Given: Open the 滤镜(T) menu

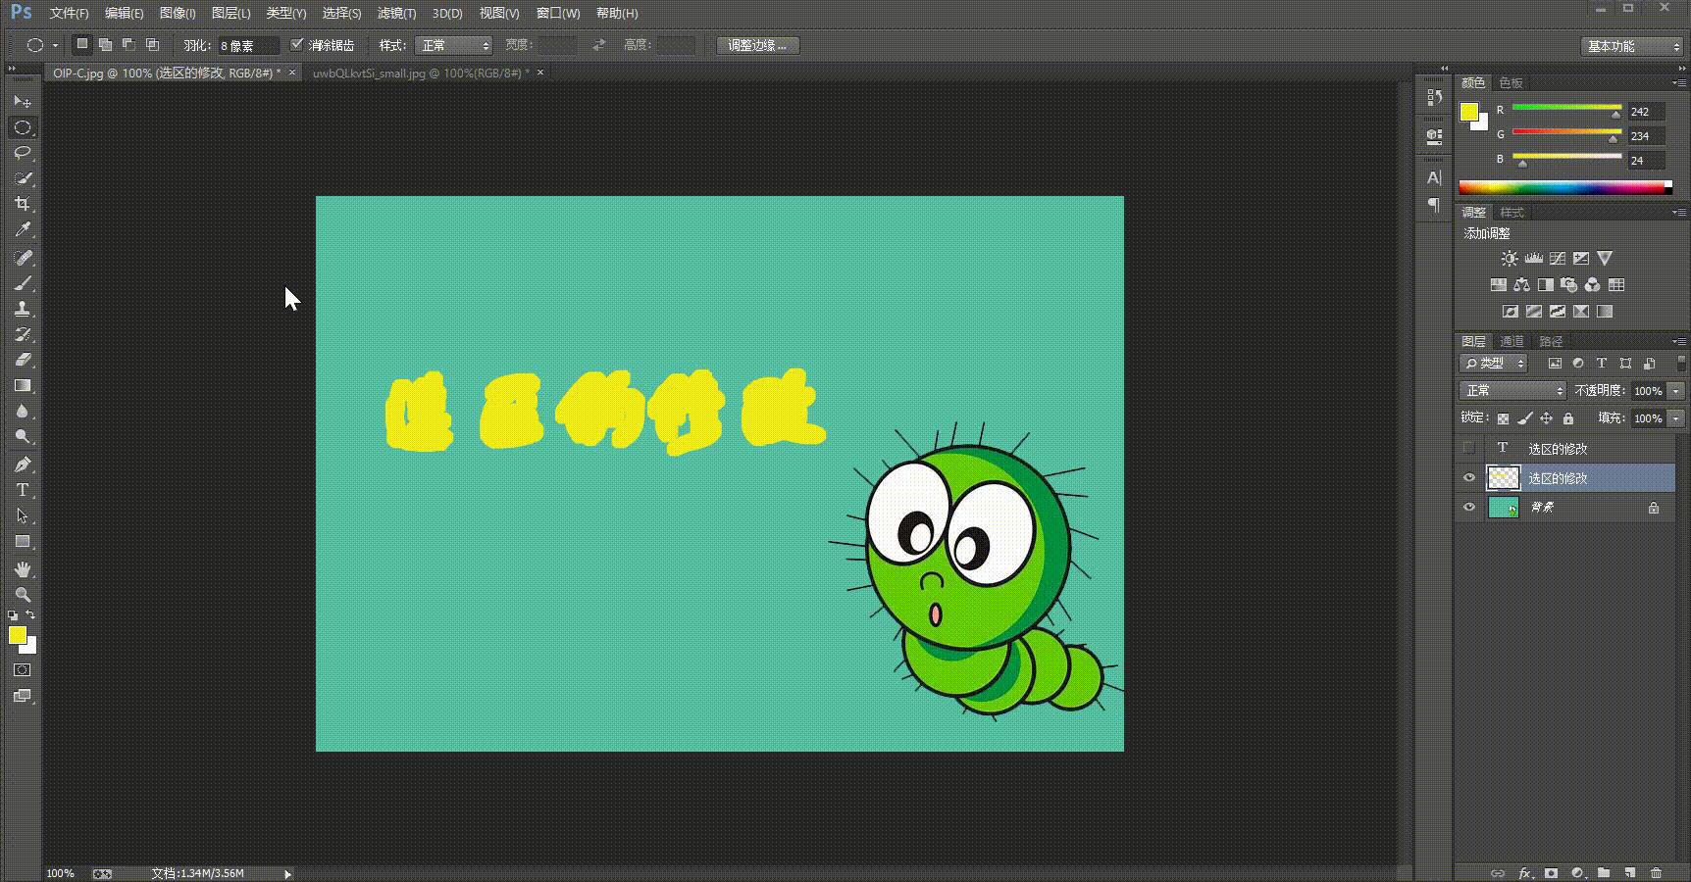Looking at the screenshot, I should coord(396,14).
